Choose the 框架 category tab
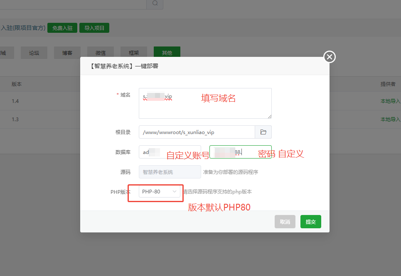 134,53
